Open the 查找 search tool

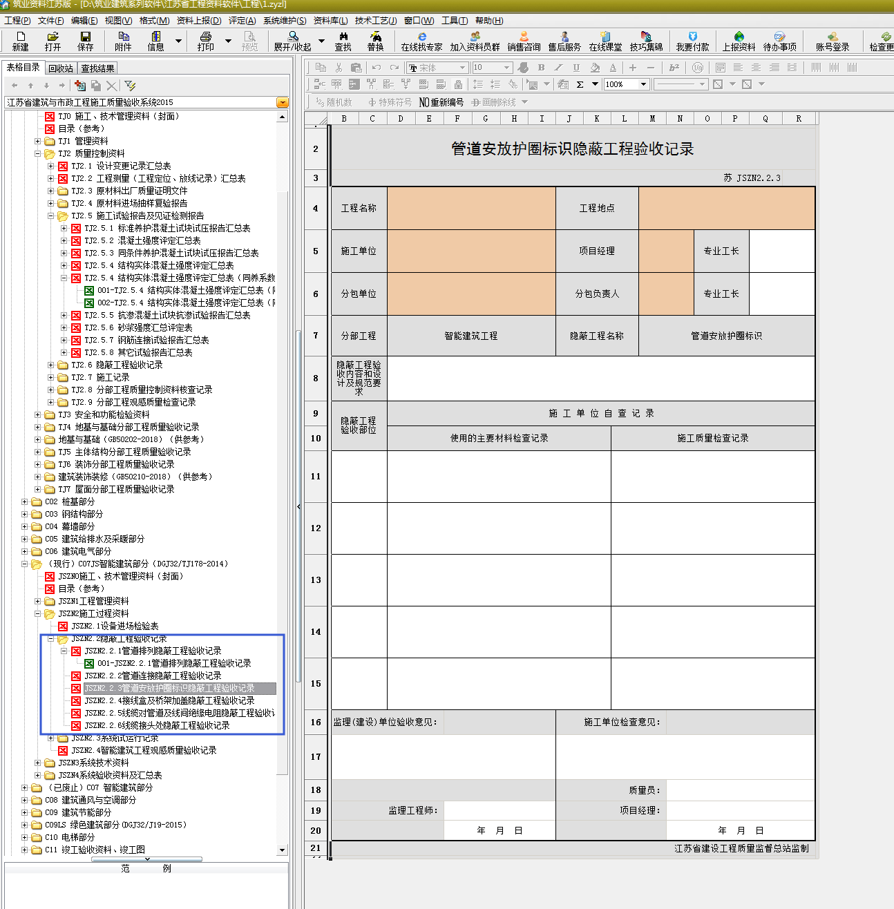tap(343, 41)
